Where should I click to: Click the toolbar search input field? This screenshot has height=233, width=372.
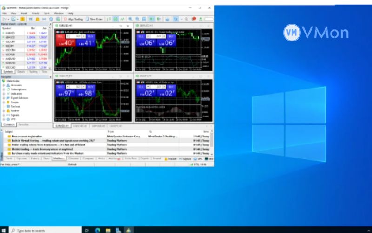pos(209,19)
